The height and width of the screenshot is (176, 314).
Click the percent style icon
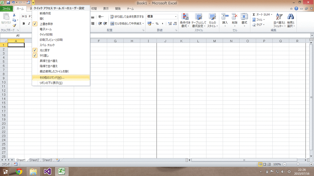coord(157,23)
